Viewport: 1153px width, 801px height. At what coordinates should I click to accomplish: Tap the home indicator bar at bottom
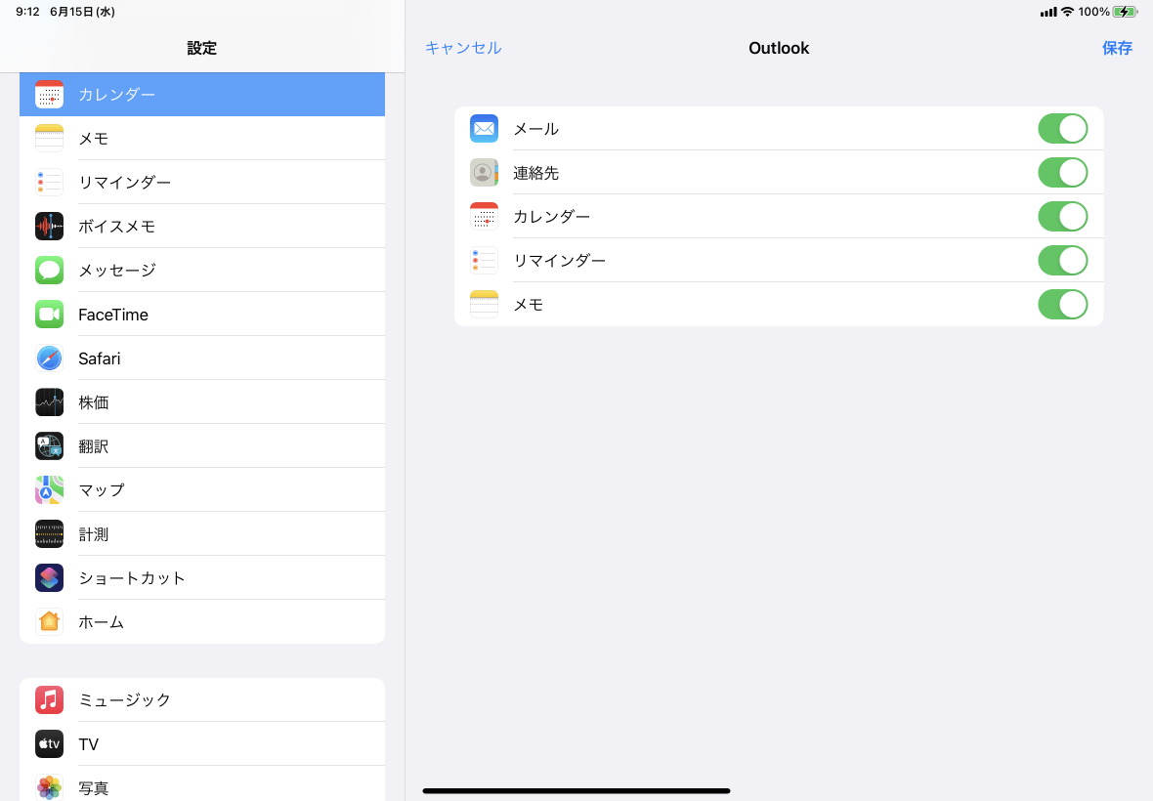tap(576, 790)
